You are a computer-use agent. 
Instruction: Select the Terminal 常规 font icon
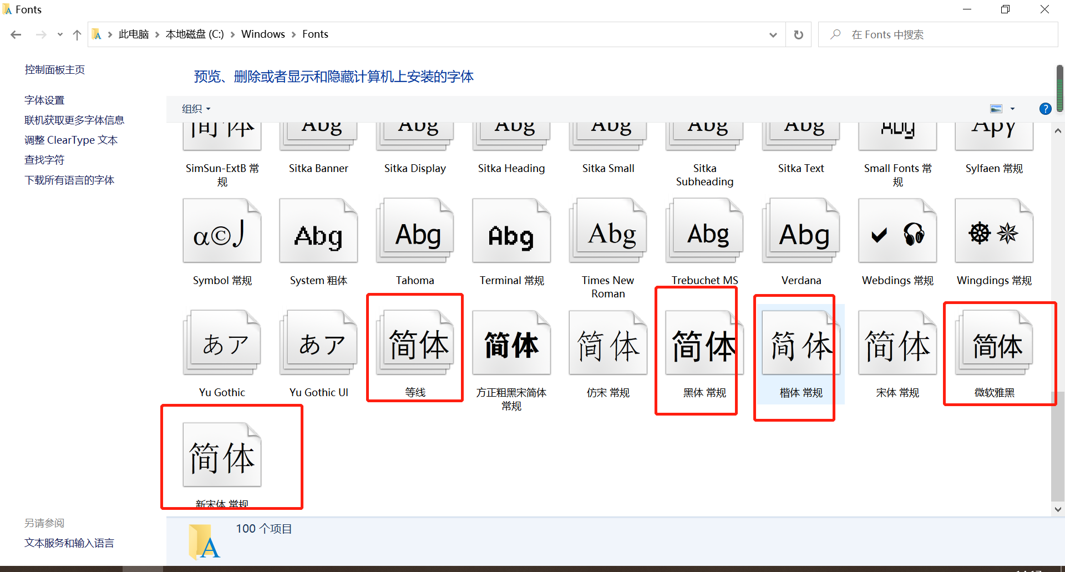511,231
